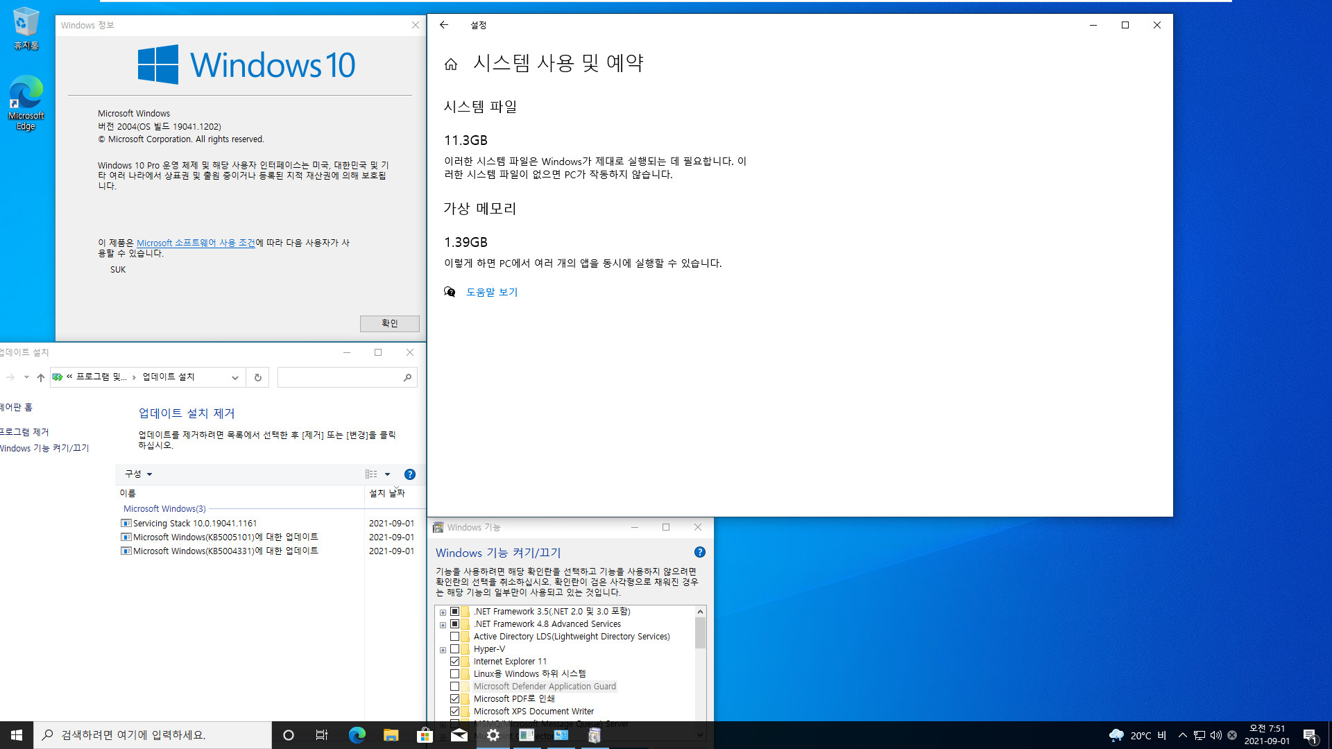
Task: Open help in the Installed Updates toolbar
Action: (x=410, y=474)
